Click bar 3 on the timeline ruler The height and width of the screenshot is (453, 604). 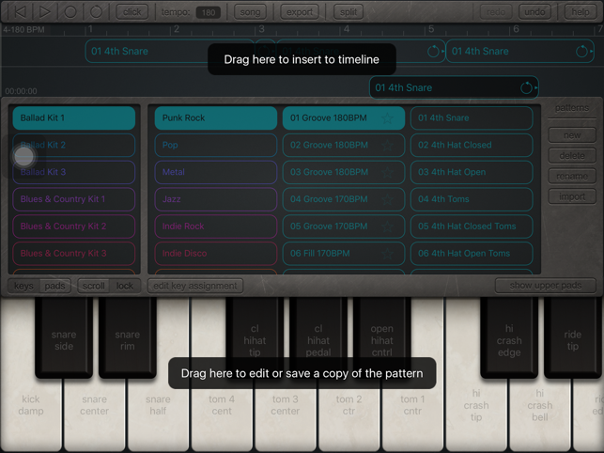pyautogui.click(x=261, y=29)
